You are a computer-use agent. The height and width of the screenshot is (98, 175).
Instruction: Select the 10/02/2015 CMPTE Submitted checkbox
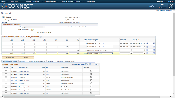pos(6,77)
